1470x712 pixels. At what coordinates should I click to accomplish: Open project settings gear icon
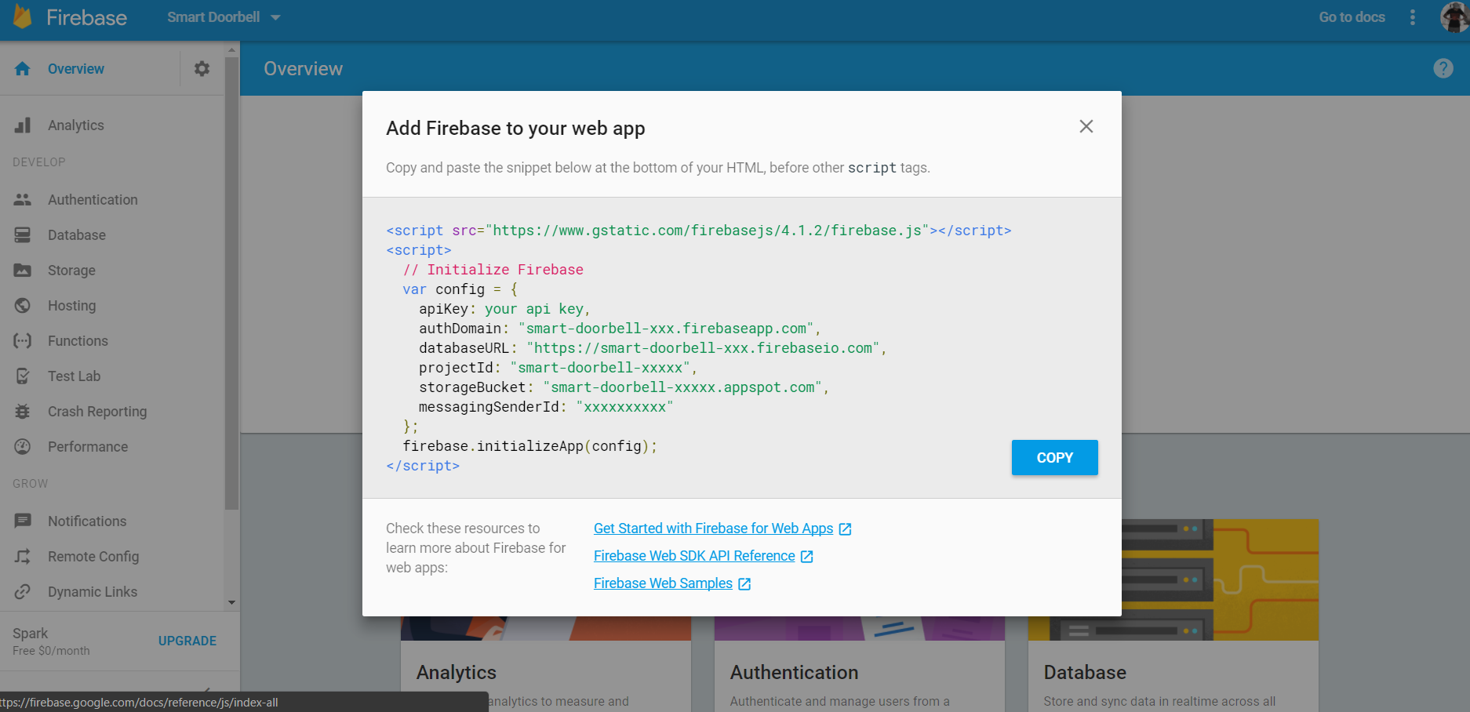[x=202, y=69]
